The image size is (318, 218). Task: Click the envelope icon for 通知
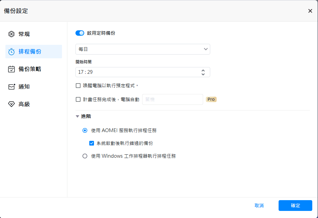tap(11, 87)
